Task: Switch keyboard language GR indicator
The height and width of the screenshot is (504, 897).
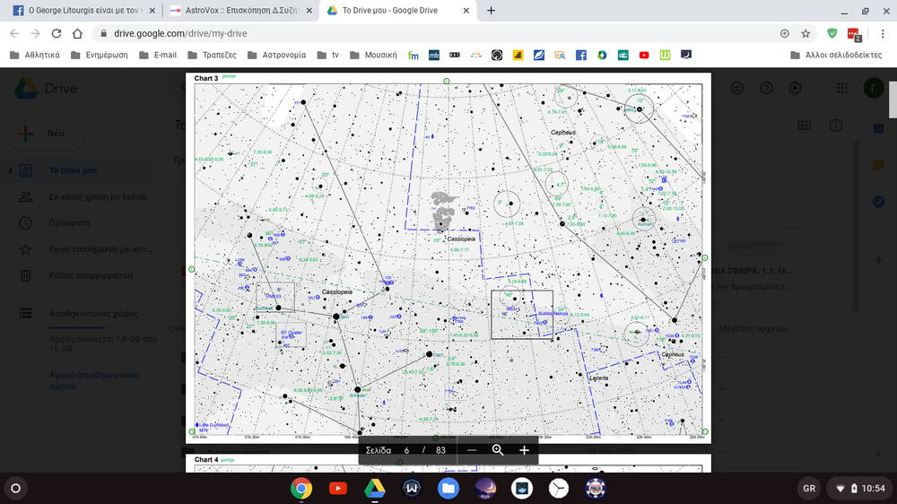Action: (x=809, y=488)
